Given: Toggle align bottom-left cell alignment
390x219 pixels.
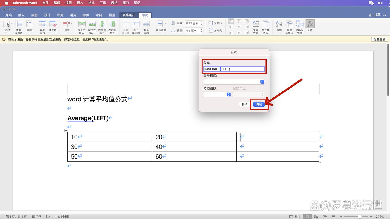Looking at the screenshot, I should point(231,32).
